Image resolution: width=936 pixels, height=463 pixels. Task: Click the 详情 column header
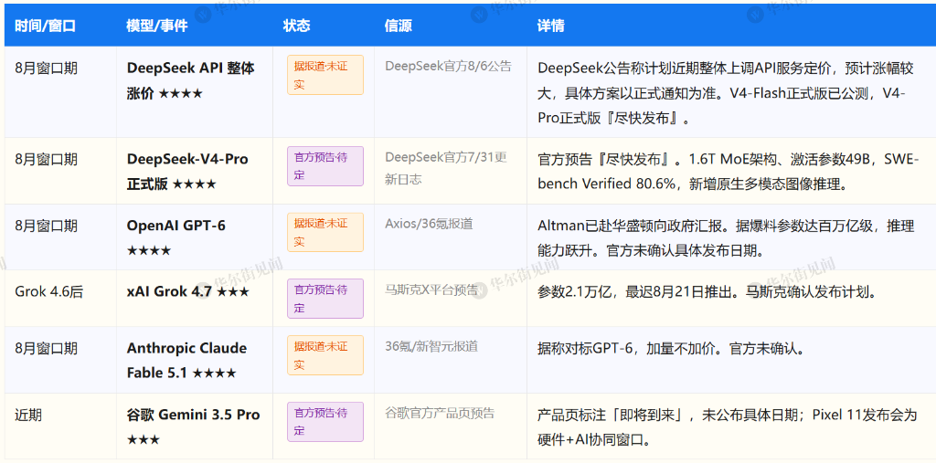click(x=551, y=26)
